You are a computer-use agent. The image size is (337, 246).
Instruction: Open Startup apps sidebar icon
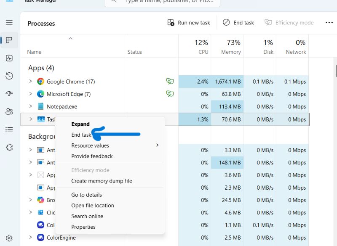(9, 93)
